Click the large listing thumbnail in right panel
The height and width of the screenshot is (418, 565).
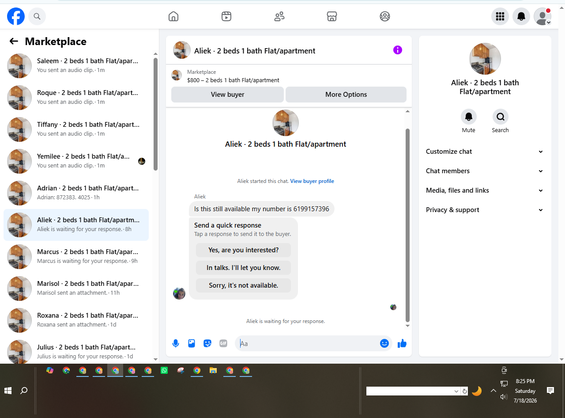(x=485, y=59)
